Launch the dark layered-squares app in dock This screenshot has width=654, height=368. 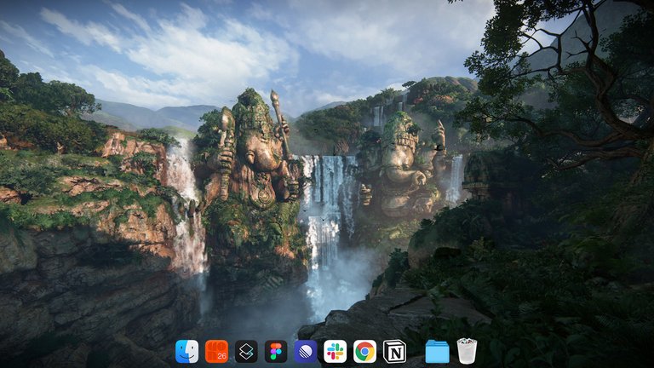tap(246, 351)
